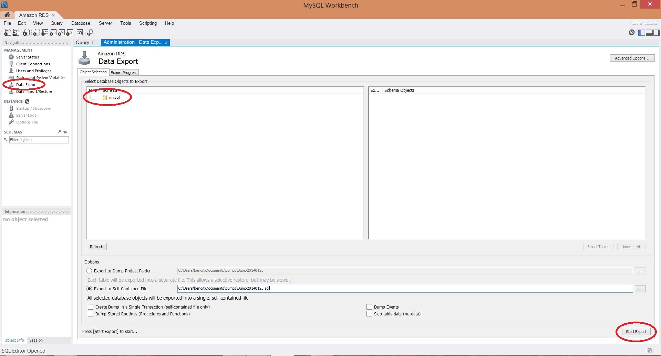Create a new stored procedure icon
The image size is (661, 356).
(x=61, y=32)
